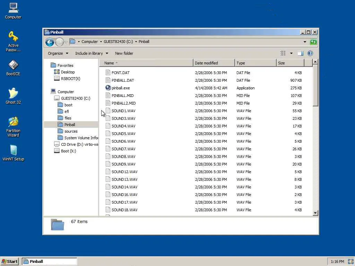This screenshot has width=355, height=266.
Task: Select the PINBALL.MID file icon
Action: click(x=108, y=96)
